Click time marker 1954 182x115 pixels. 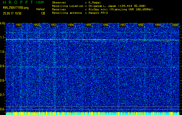tap(71, 25)
